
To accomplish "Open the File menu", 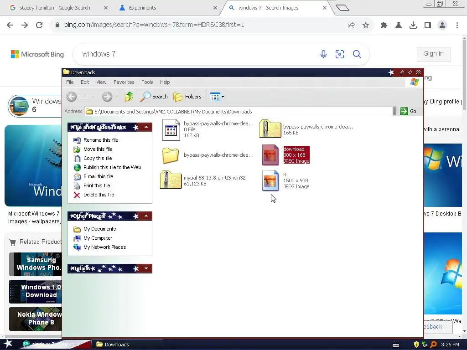I will coord(70,82).
